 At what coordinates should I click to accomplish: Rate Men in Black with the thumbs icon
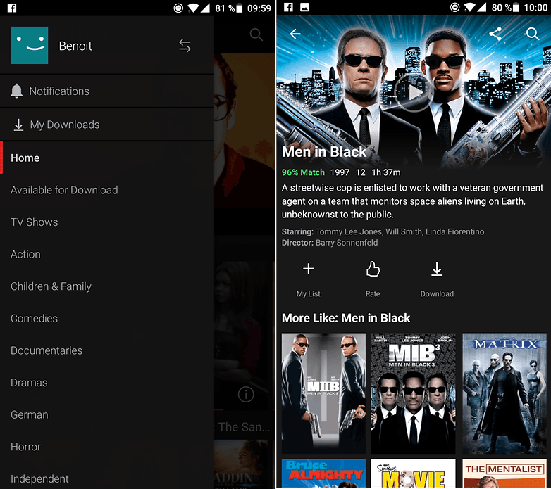click(x=373, y=279)
